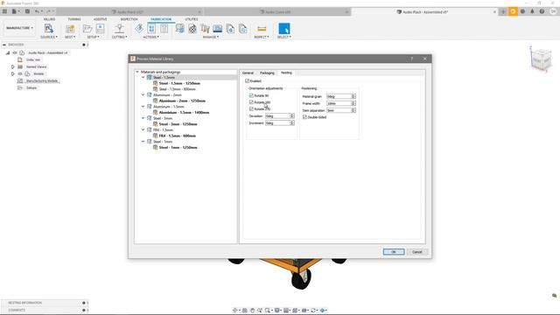The image size is (560, 315).
Task: Collapse the Steel - 1mm material node
Action: coord(143,142)
